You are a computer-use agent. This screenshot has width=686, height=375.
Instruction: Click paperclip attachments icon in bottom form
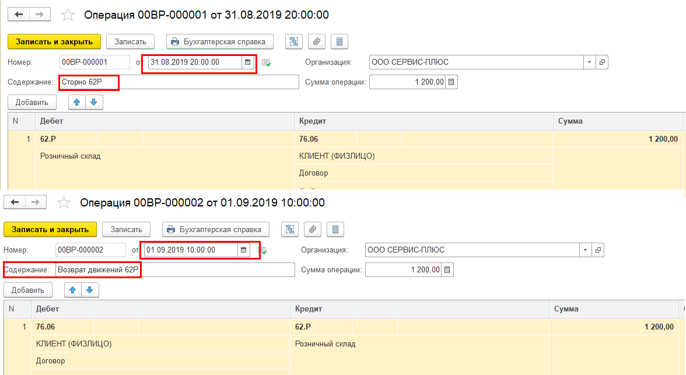coord(313,229)
